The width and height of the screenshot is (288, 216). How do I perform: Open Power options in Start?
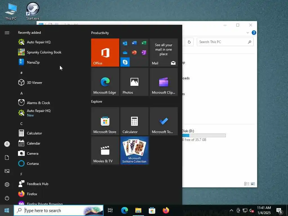coord(7,198)
